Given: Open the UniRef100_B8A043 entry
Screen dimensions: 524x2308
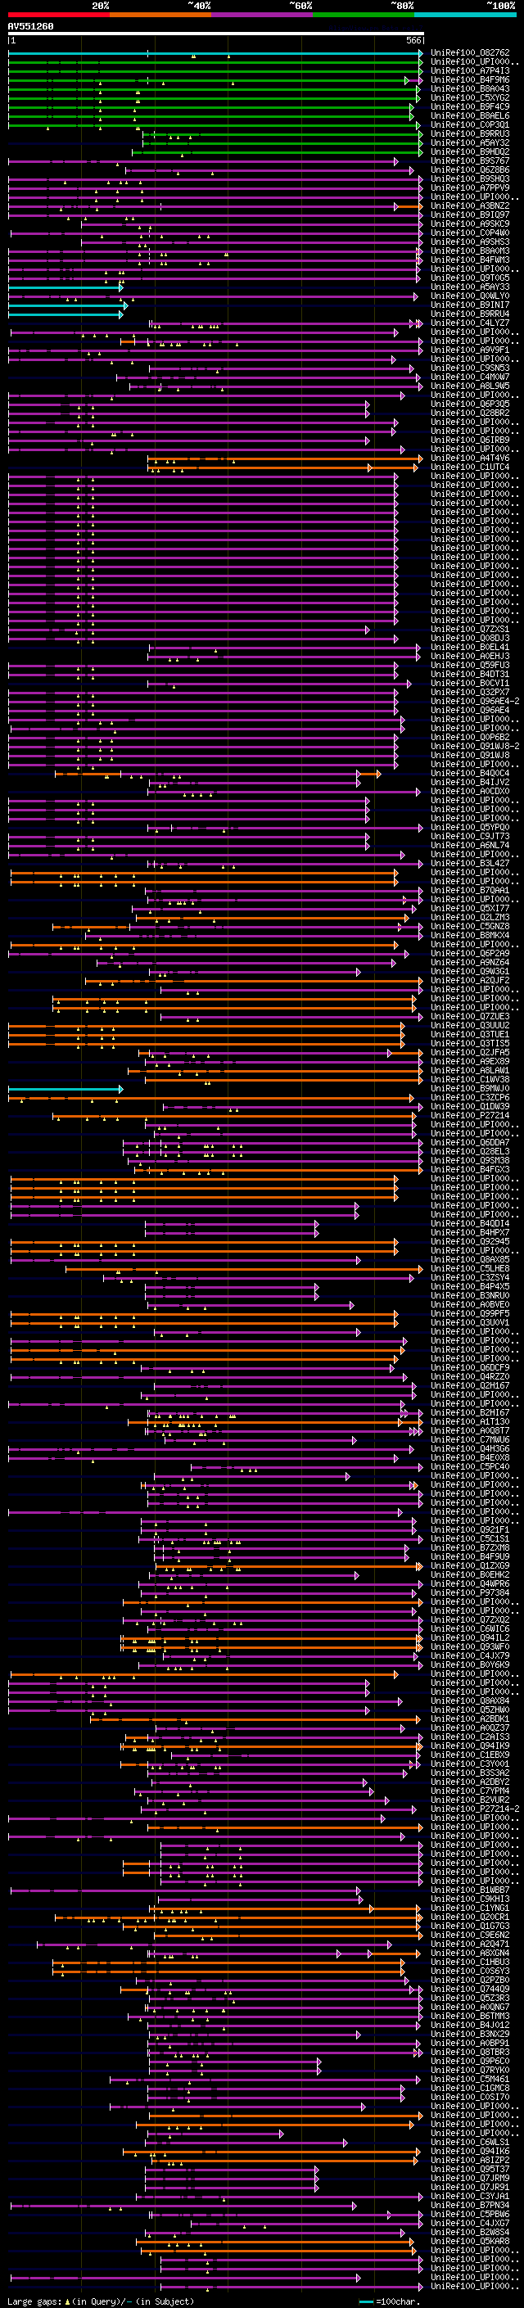Looking at the screenshot, I should coord(470,88).
